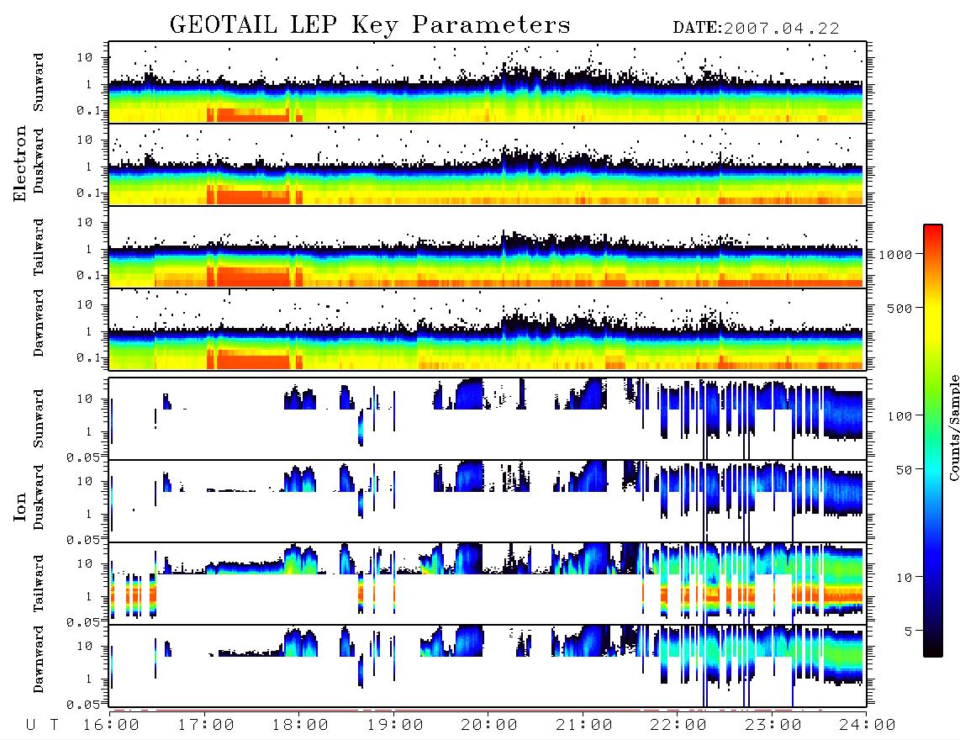Click the color bar "10" tick label
This screenshot has height=740, width=960.
pos(905,577)
